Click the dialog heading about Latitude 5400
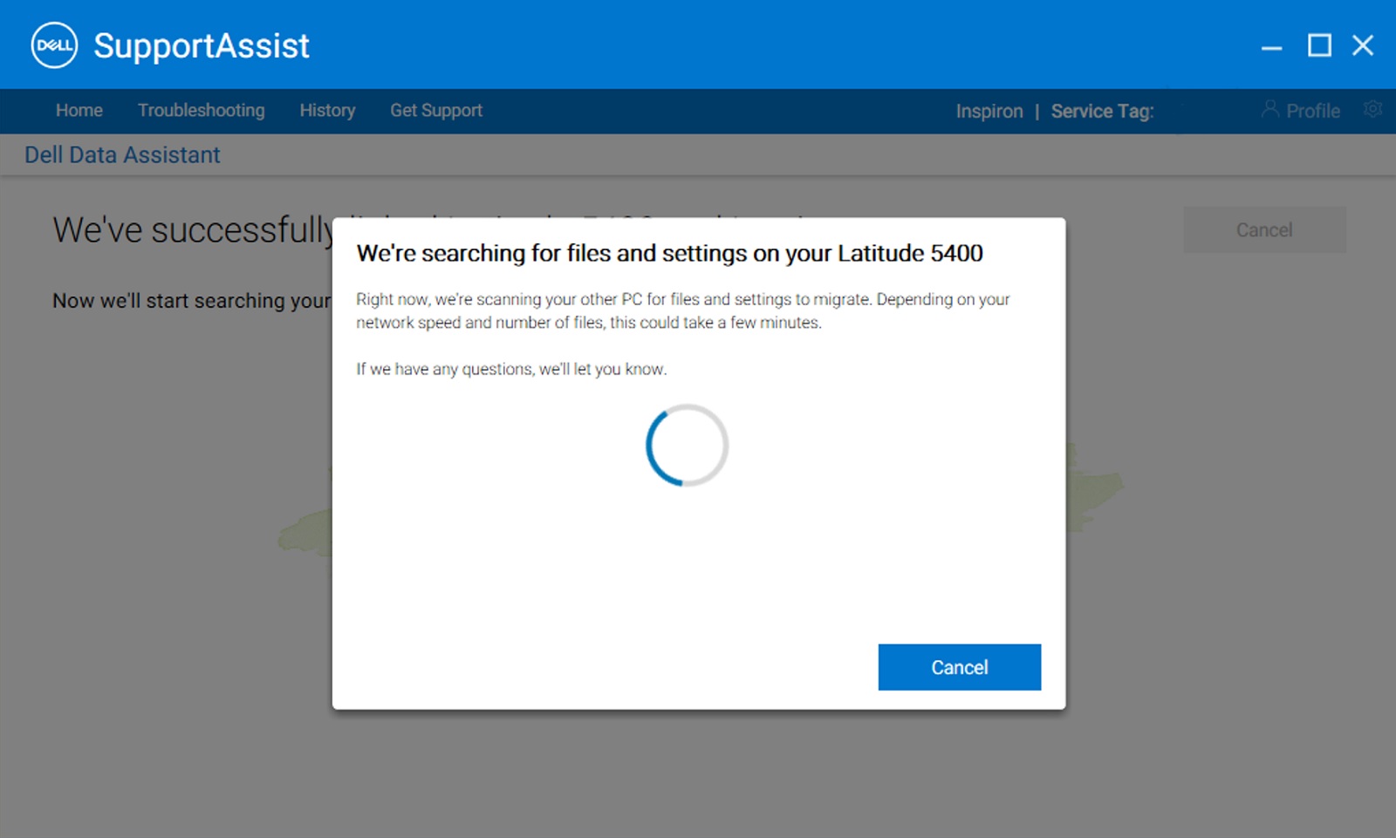Viewport: 1396px width, 838px height. [x=669, y=253]
